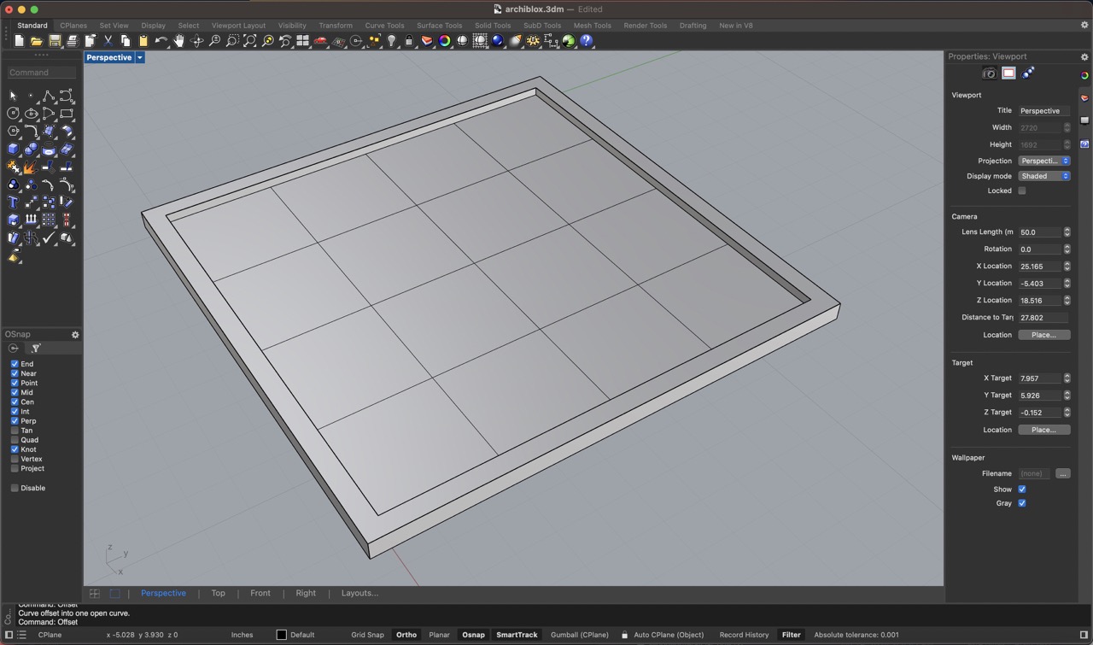Click the wallpaper filename browse ... button
The image size is (1093, 645).
coord(1063,473)
